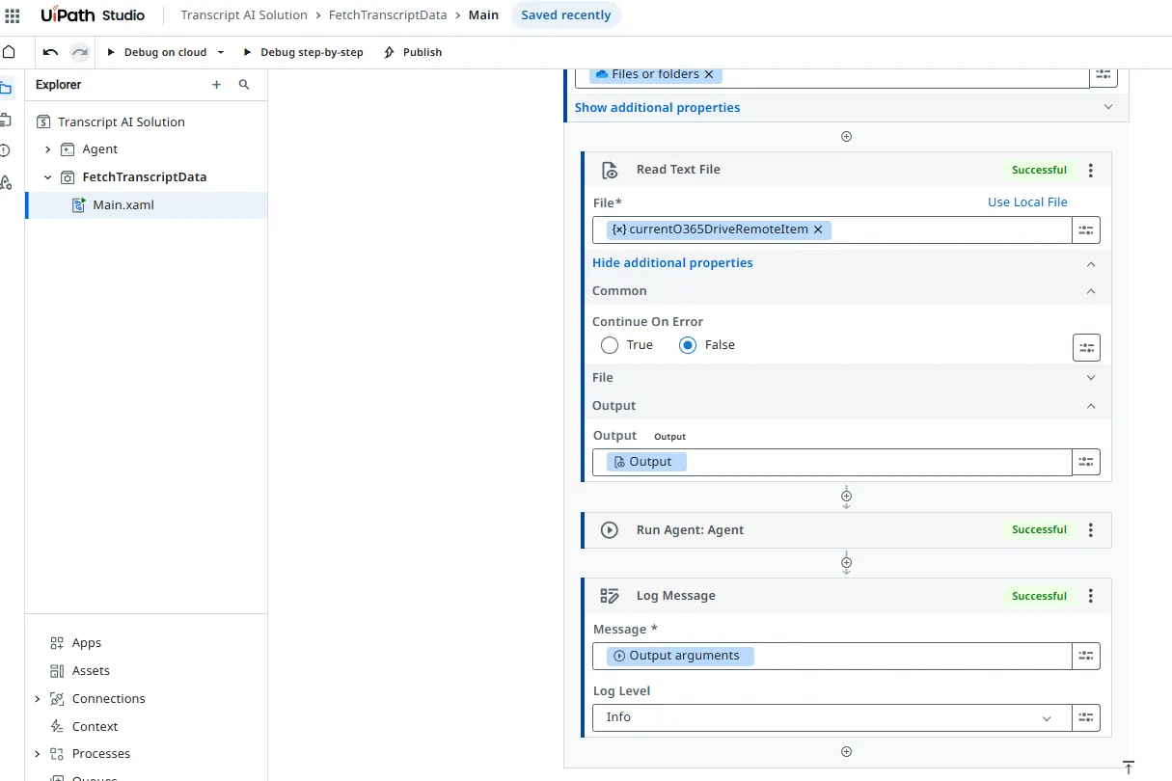Open the Apps resource item
Screen dimensions: 1172x781
click(86, 643)
